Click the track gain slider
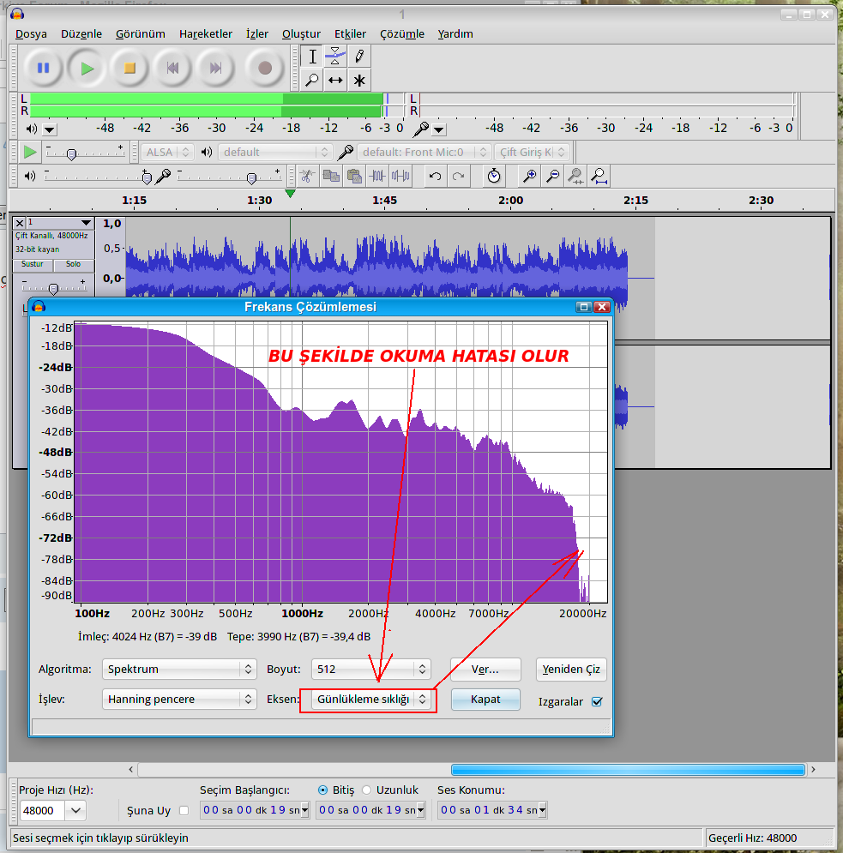The height and width of the screenshot is (853, 843). pyautogui.click(x=53, y=288)
